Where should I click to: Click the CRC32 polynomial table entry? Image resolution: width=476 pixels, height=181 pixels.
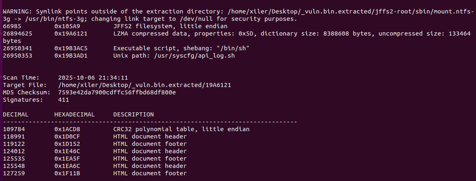[x=181, y=129]
